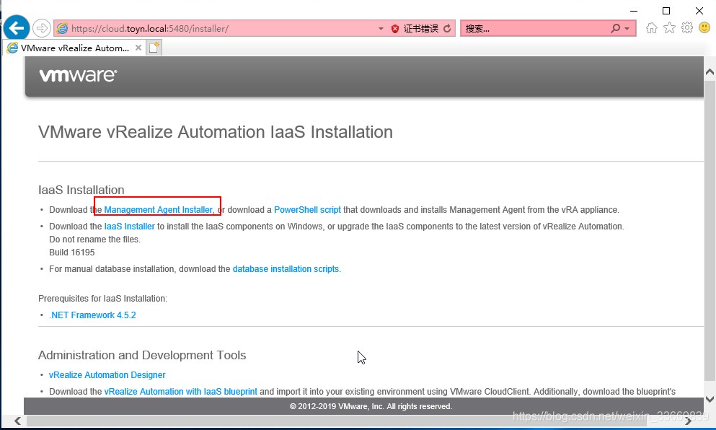Open the PowerShell script link

click(307, 210)
